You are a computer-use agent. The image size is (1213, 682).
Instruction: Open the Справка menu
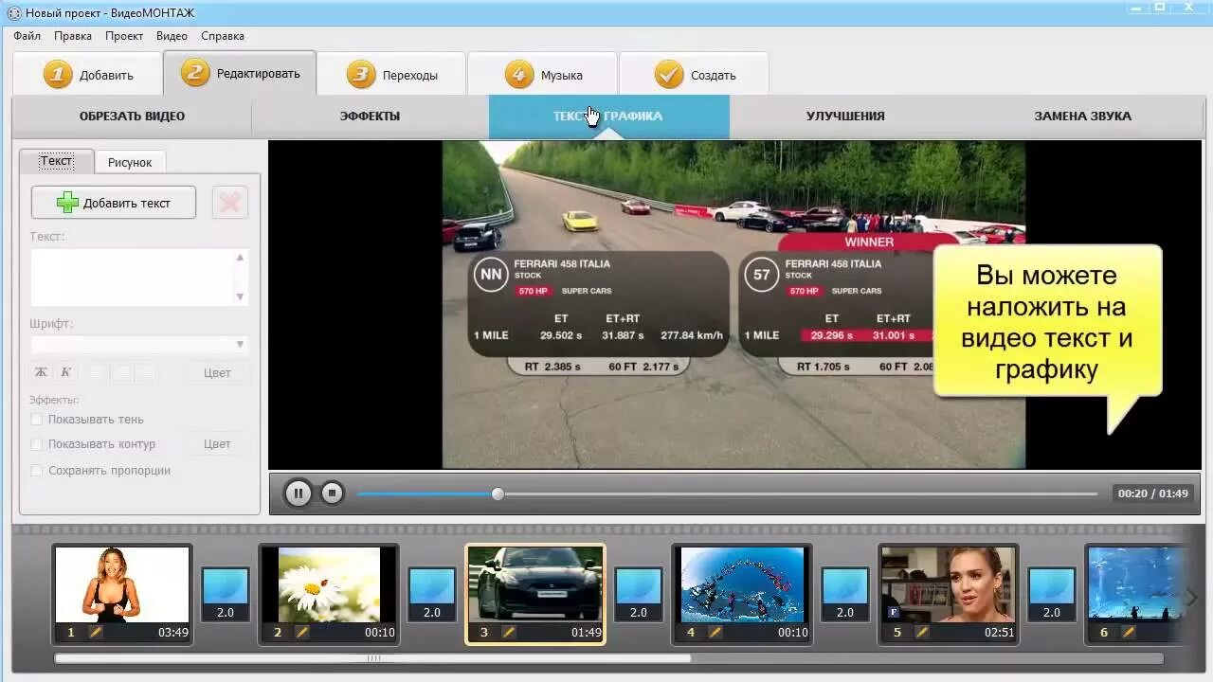(223, 36)
